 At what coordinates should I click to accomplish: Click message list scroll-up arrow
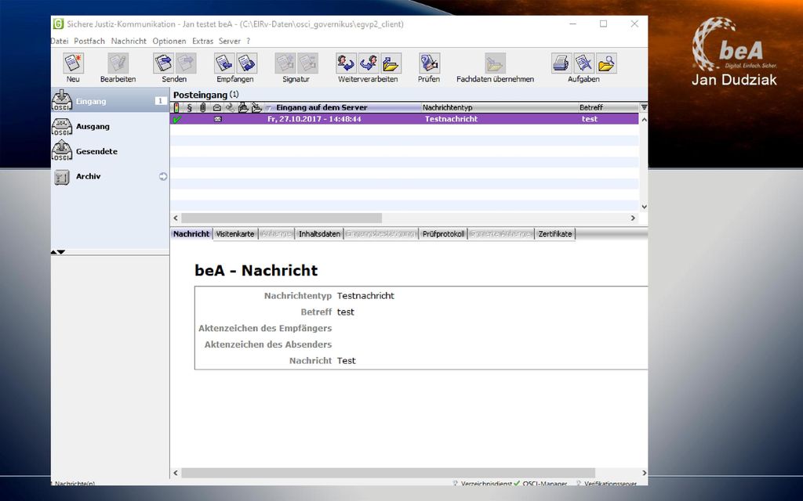pos(645,119)
